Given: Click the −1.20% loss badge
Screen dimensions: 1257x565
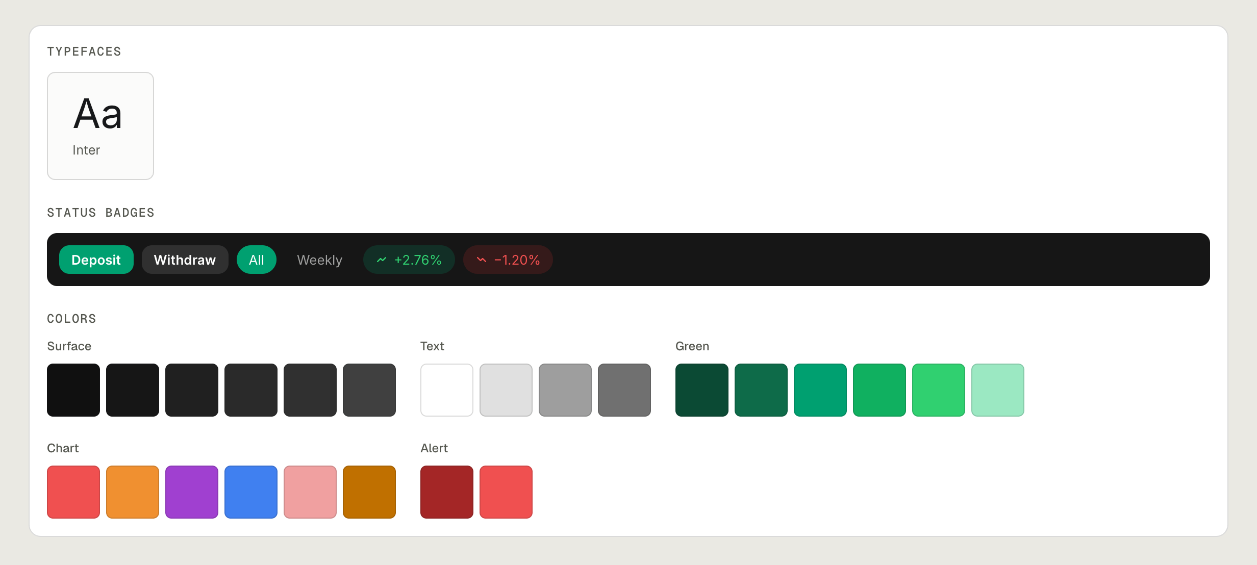Looking at the screenshot, I should coord(508,260).
